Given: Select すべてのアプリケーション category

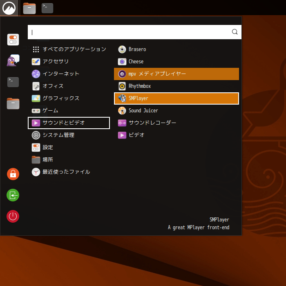Looking at the screenshot, I should click(69, 49).
